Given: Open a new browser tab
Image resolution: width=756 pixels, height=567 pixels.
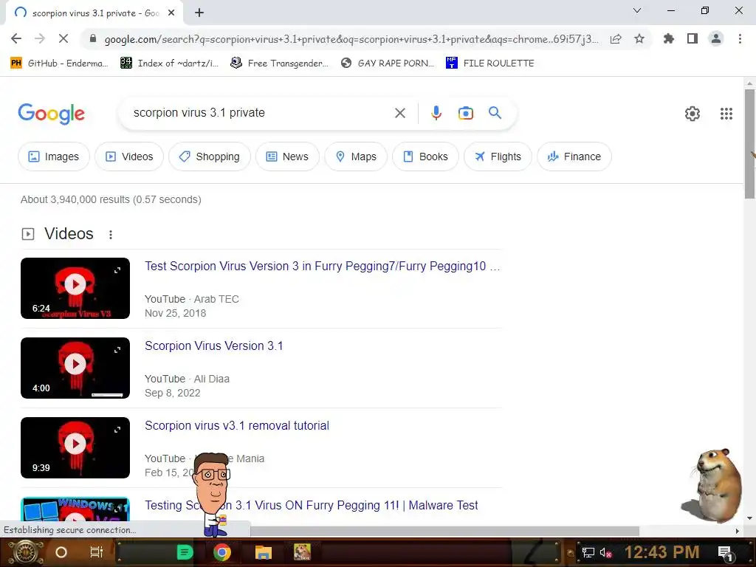Looking at the screenshot, I should (x=199, y=13).
